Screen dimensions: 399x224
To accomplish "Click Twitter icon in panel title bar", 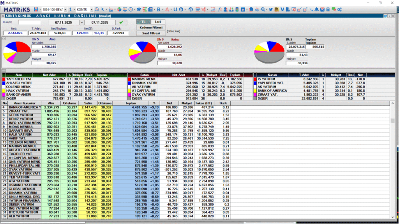I will point(385,16).
